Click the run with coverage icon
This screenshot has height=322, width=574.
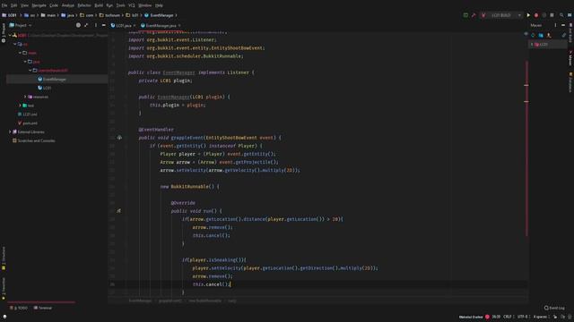tap(544, 15)
